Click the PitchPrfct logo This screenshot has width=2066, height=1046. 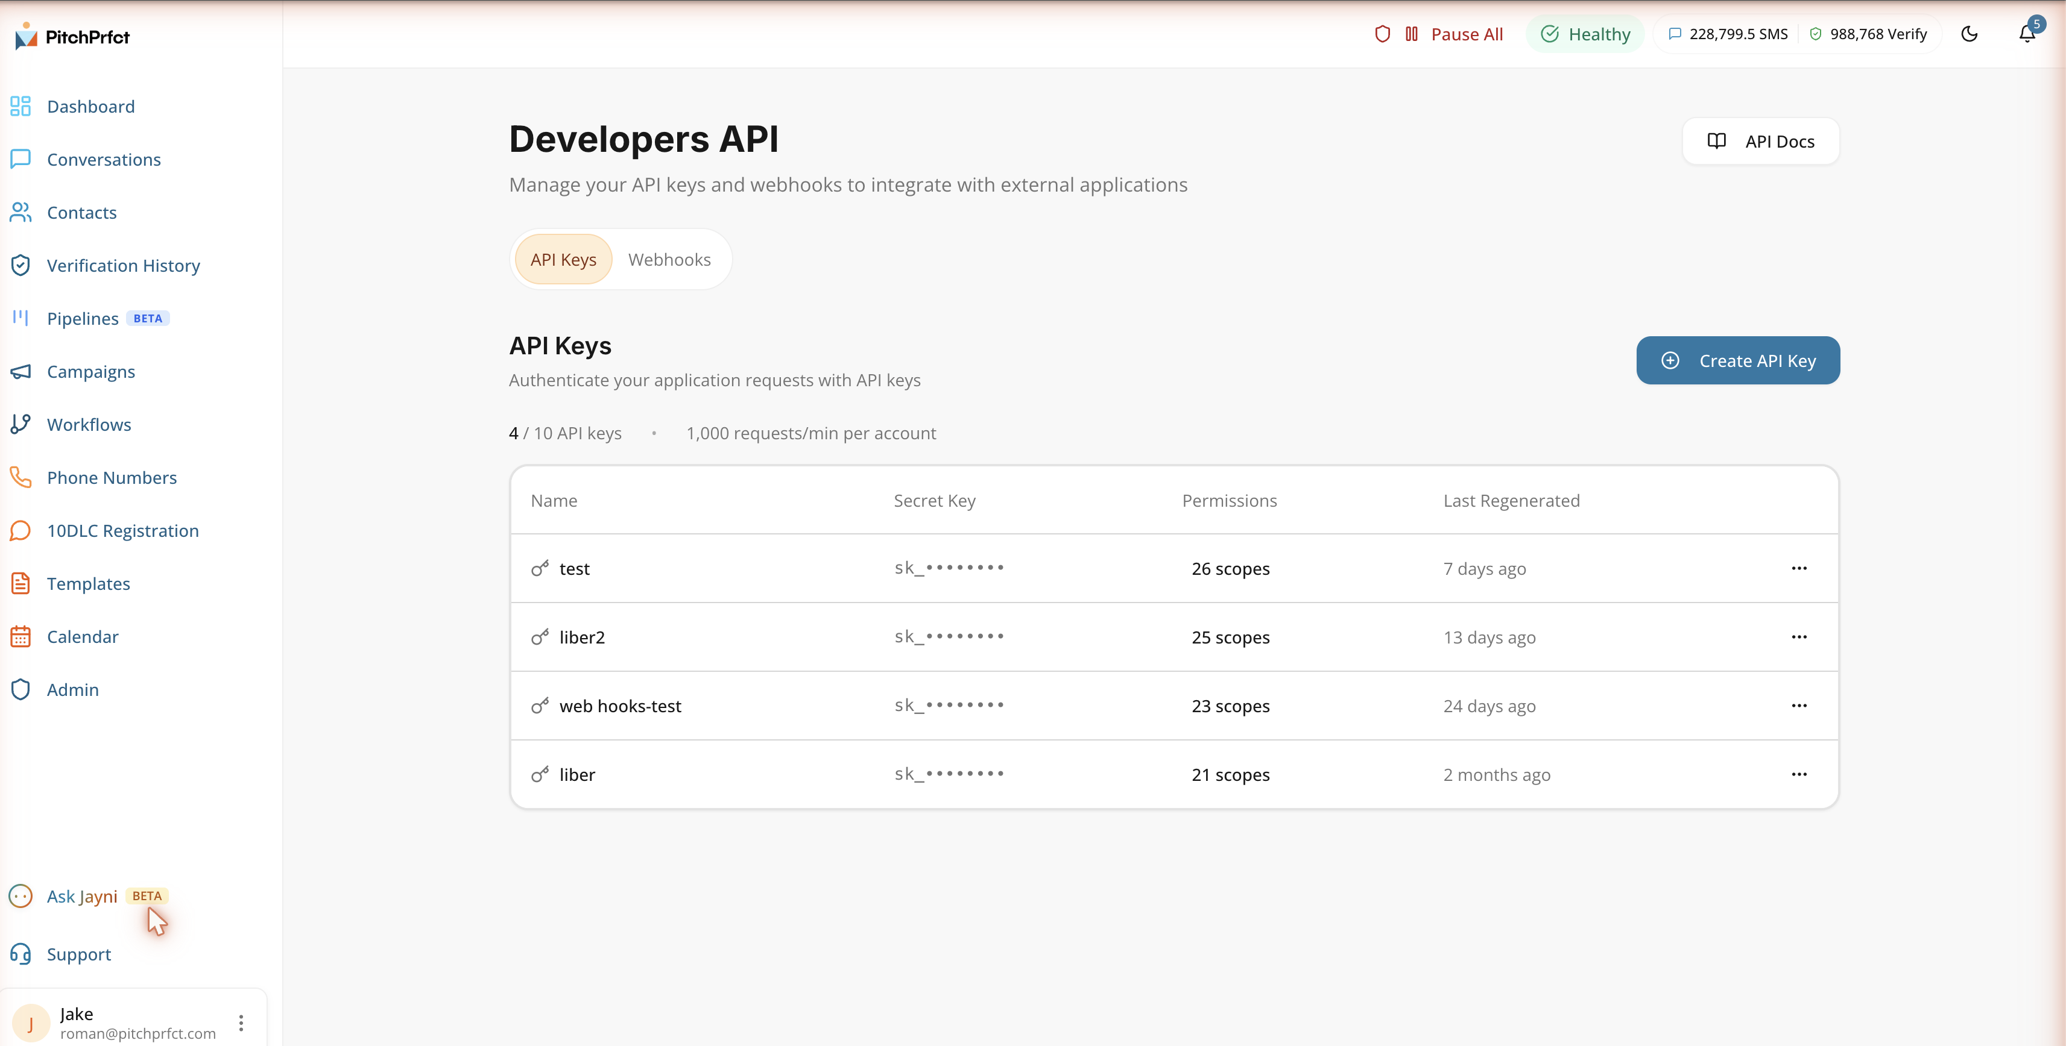72,36
